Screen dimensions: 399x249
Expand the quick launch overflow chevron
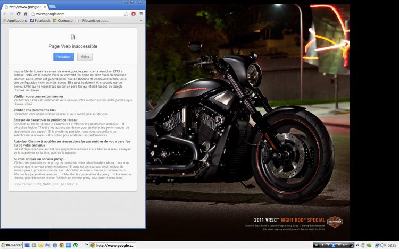(x=86, y=245)
